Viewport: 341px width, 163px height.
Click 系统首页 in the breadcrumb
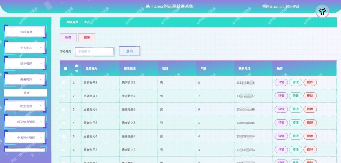click(72, 22)
